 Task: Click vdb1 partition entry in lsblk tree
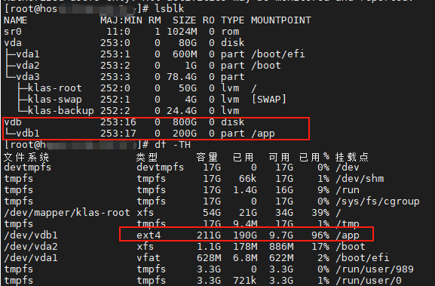point(28,134)
